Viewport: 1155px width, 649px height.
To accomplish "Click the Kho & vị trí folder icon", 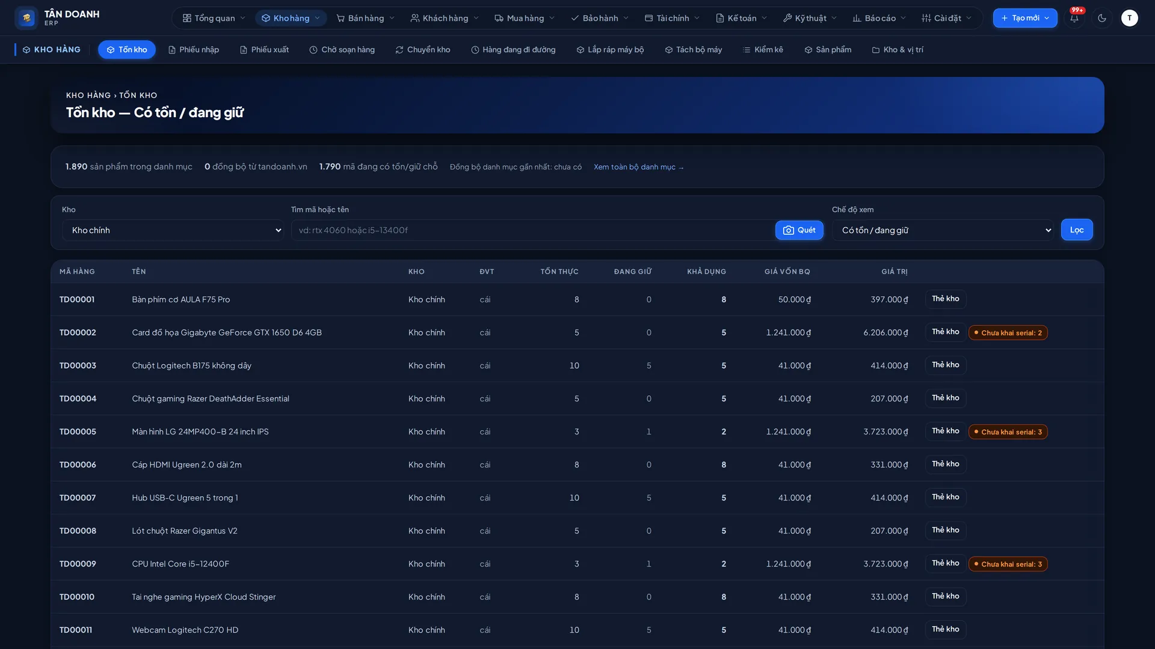I will coord(876,50).
